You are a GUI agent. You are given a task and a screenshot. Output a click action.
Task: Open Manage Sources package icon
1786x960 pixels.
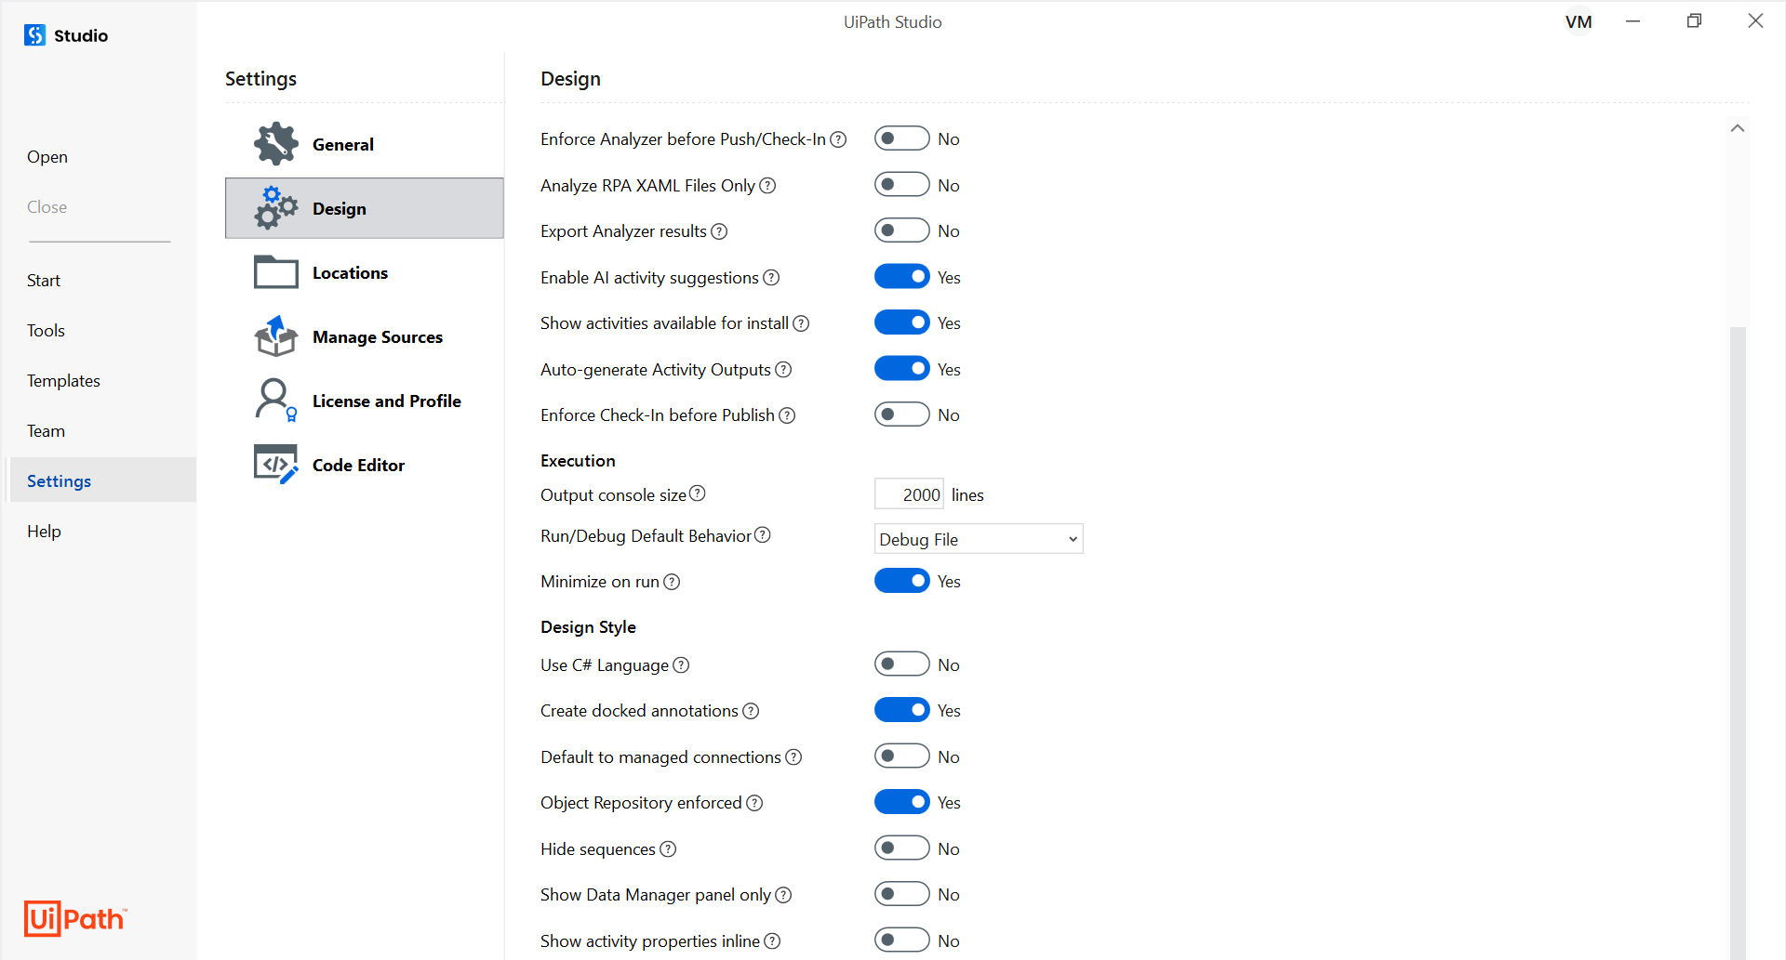[x=276, y=336]
